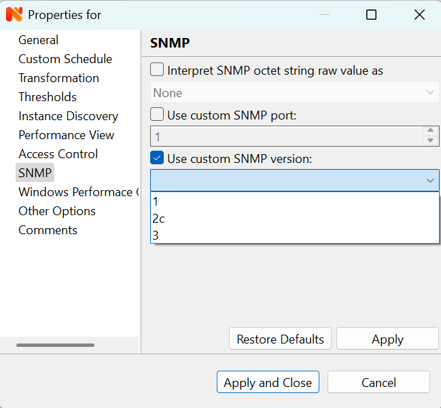
Task: Click inside the SNMP port number field
Action: pyautogui.click(x=286, y=136)
